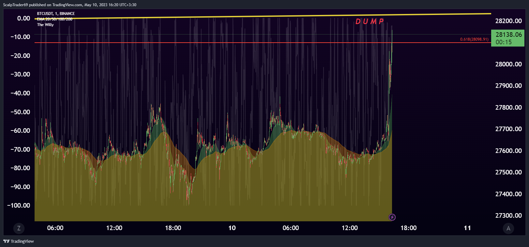The width and height of the screenshot is (529, 247).
Task: Click the date 10 time axis label
Action: click(232, 228)
